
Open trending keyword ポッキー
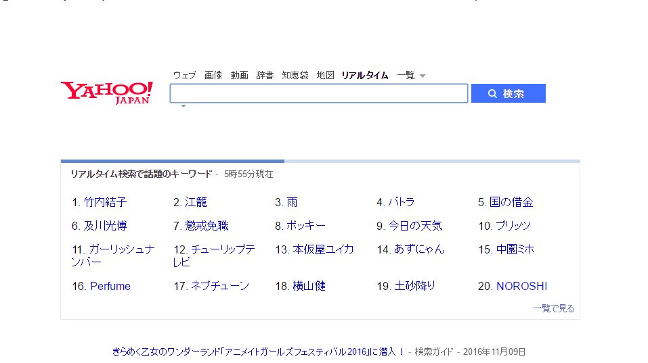click(306, 226)
